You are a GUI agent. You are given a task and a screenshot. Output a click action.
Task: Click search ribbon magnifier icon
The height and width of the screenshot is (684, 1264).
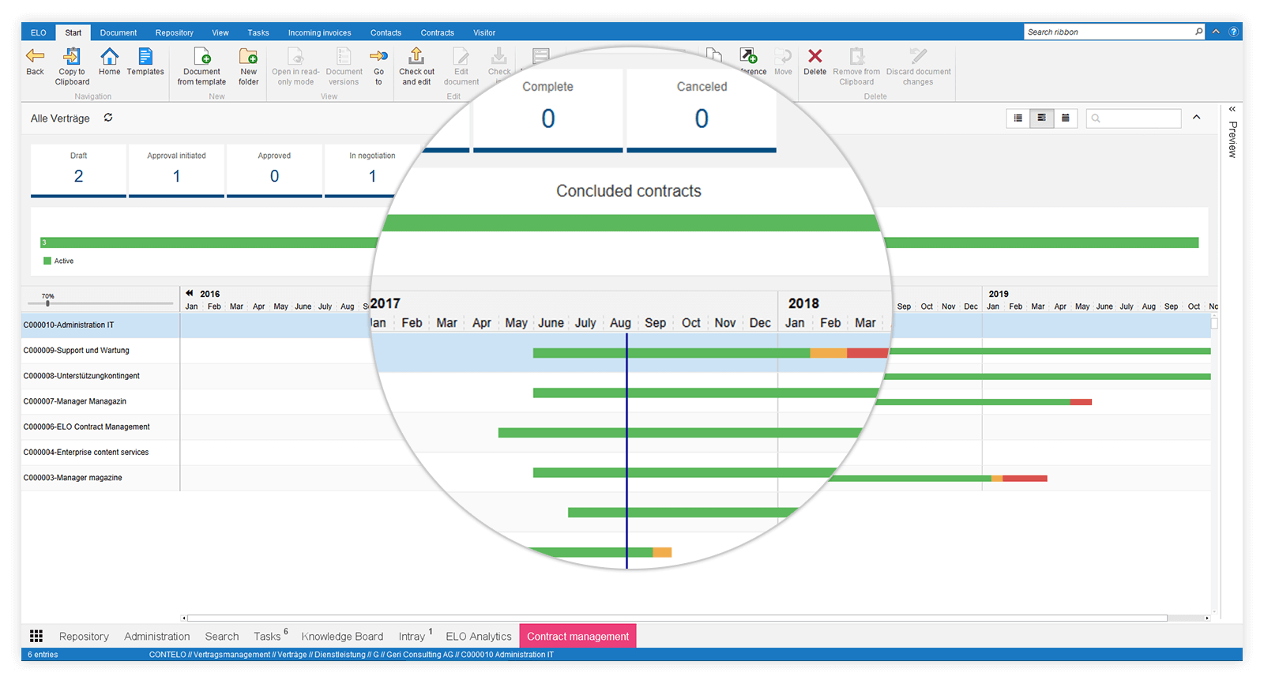click(1198, 32)
